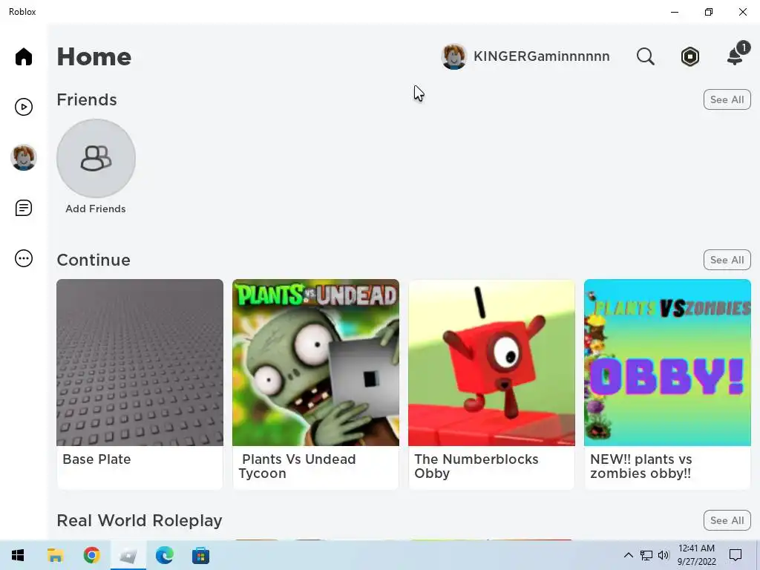Expand the hidden tray icons chevron
Image resolution: width=760 pixels, height=570 pixels.
[x=628, y=555]
